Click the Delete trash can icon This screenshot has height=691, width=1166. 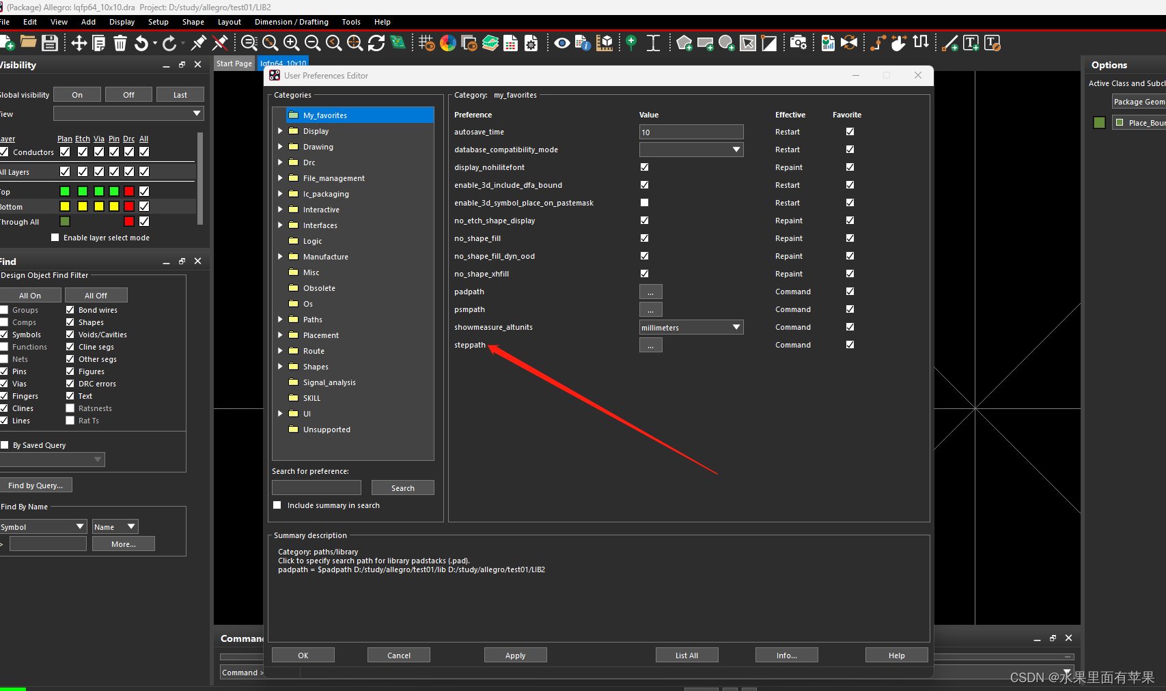(x=120, y=43)
